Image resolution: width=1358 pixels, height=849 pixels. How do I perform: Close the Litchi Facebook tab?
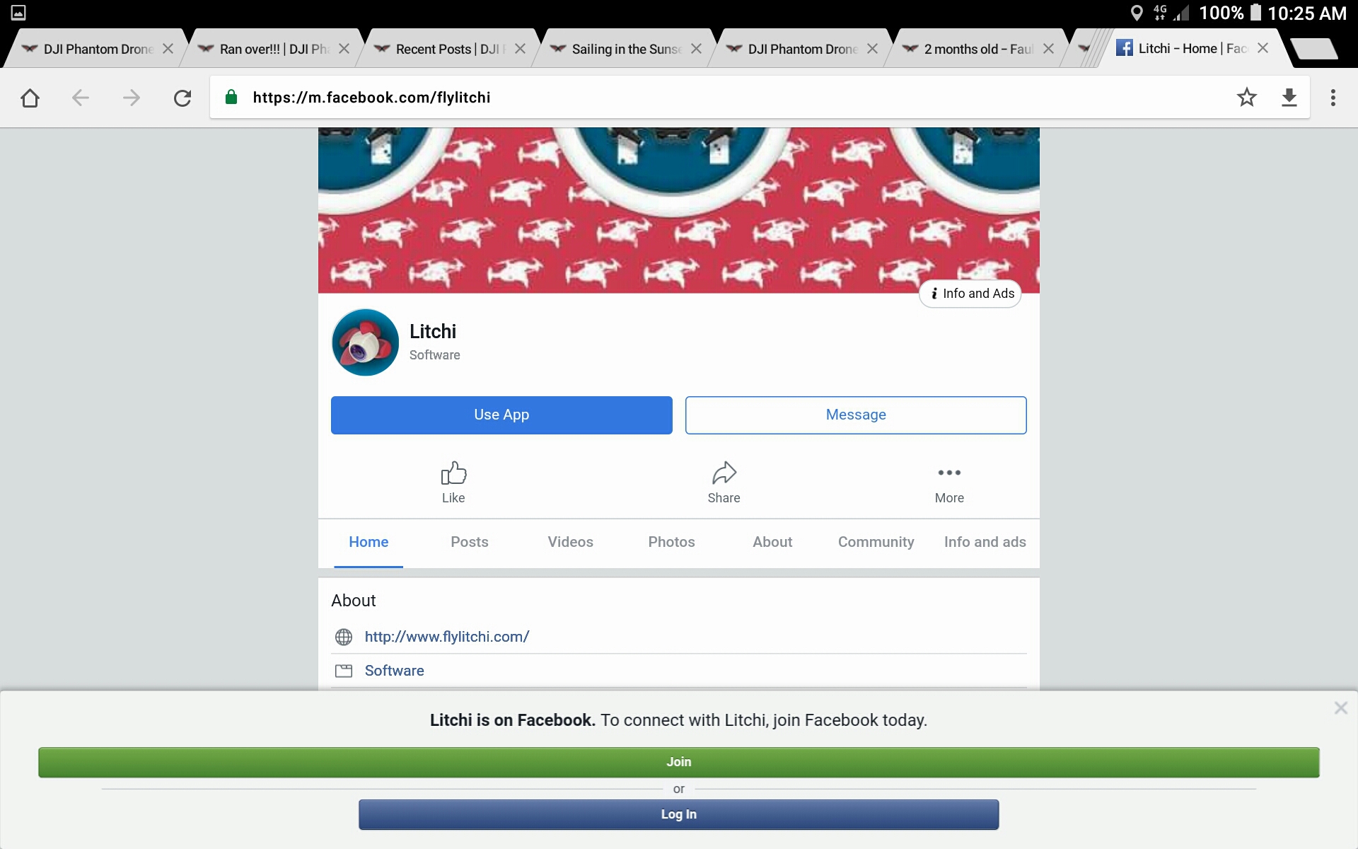tap(1263, 48)
